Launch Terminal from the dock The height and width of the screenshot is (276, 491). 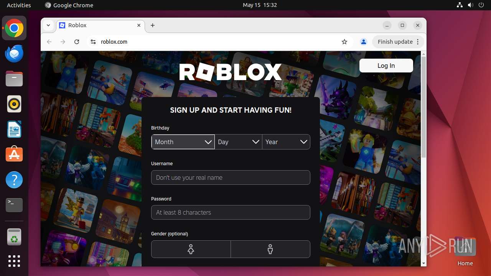pyautogui.click(x=14, y=205)
